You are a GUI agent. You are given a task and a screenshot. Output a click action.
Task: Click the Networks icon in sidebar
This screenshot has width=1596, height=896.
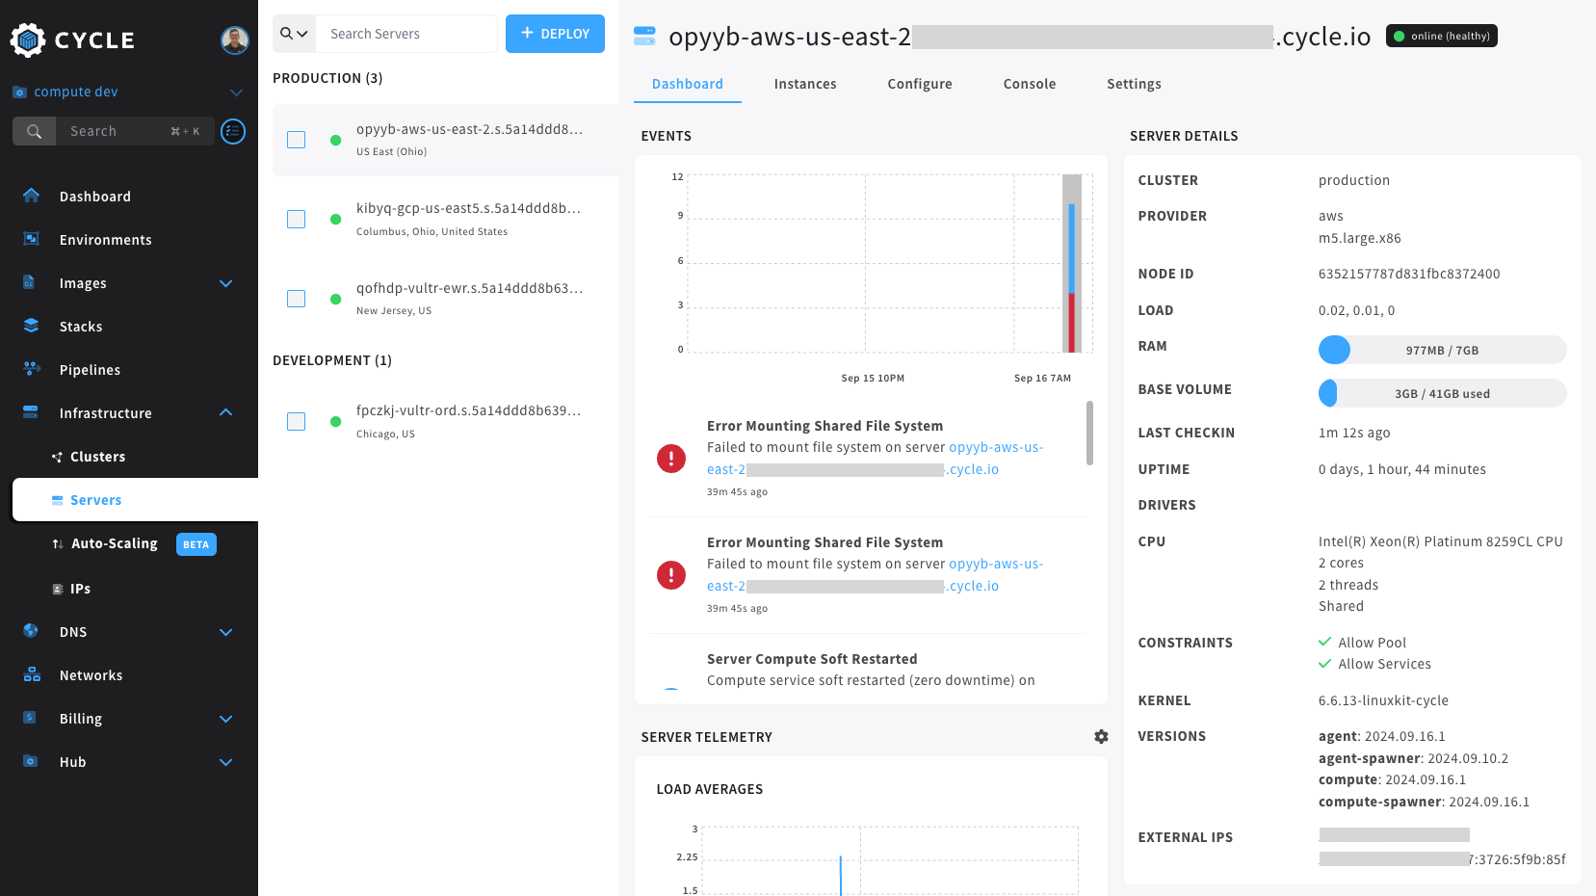pos(31,674)
